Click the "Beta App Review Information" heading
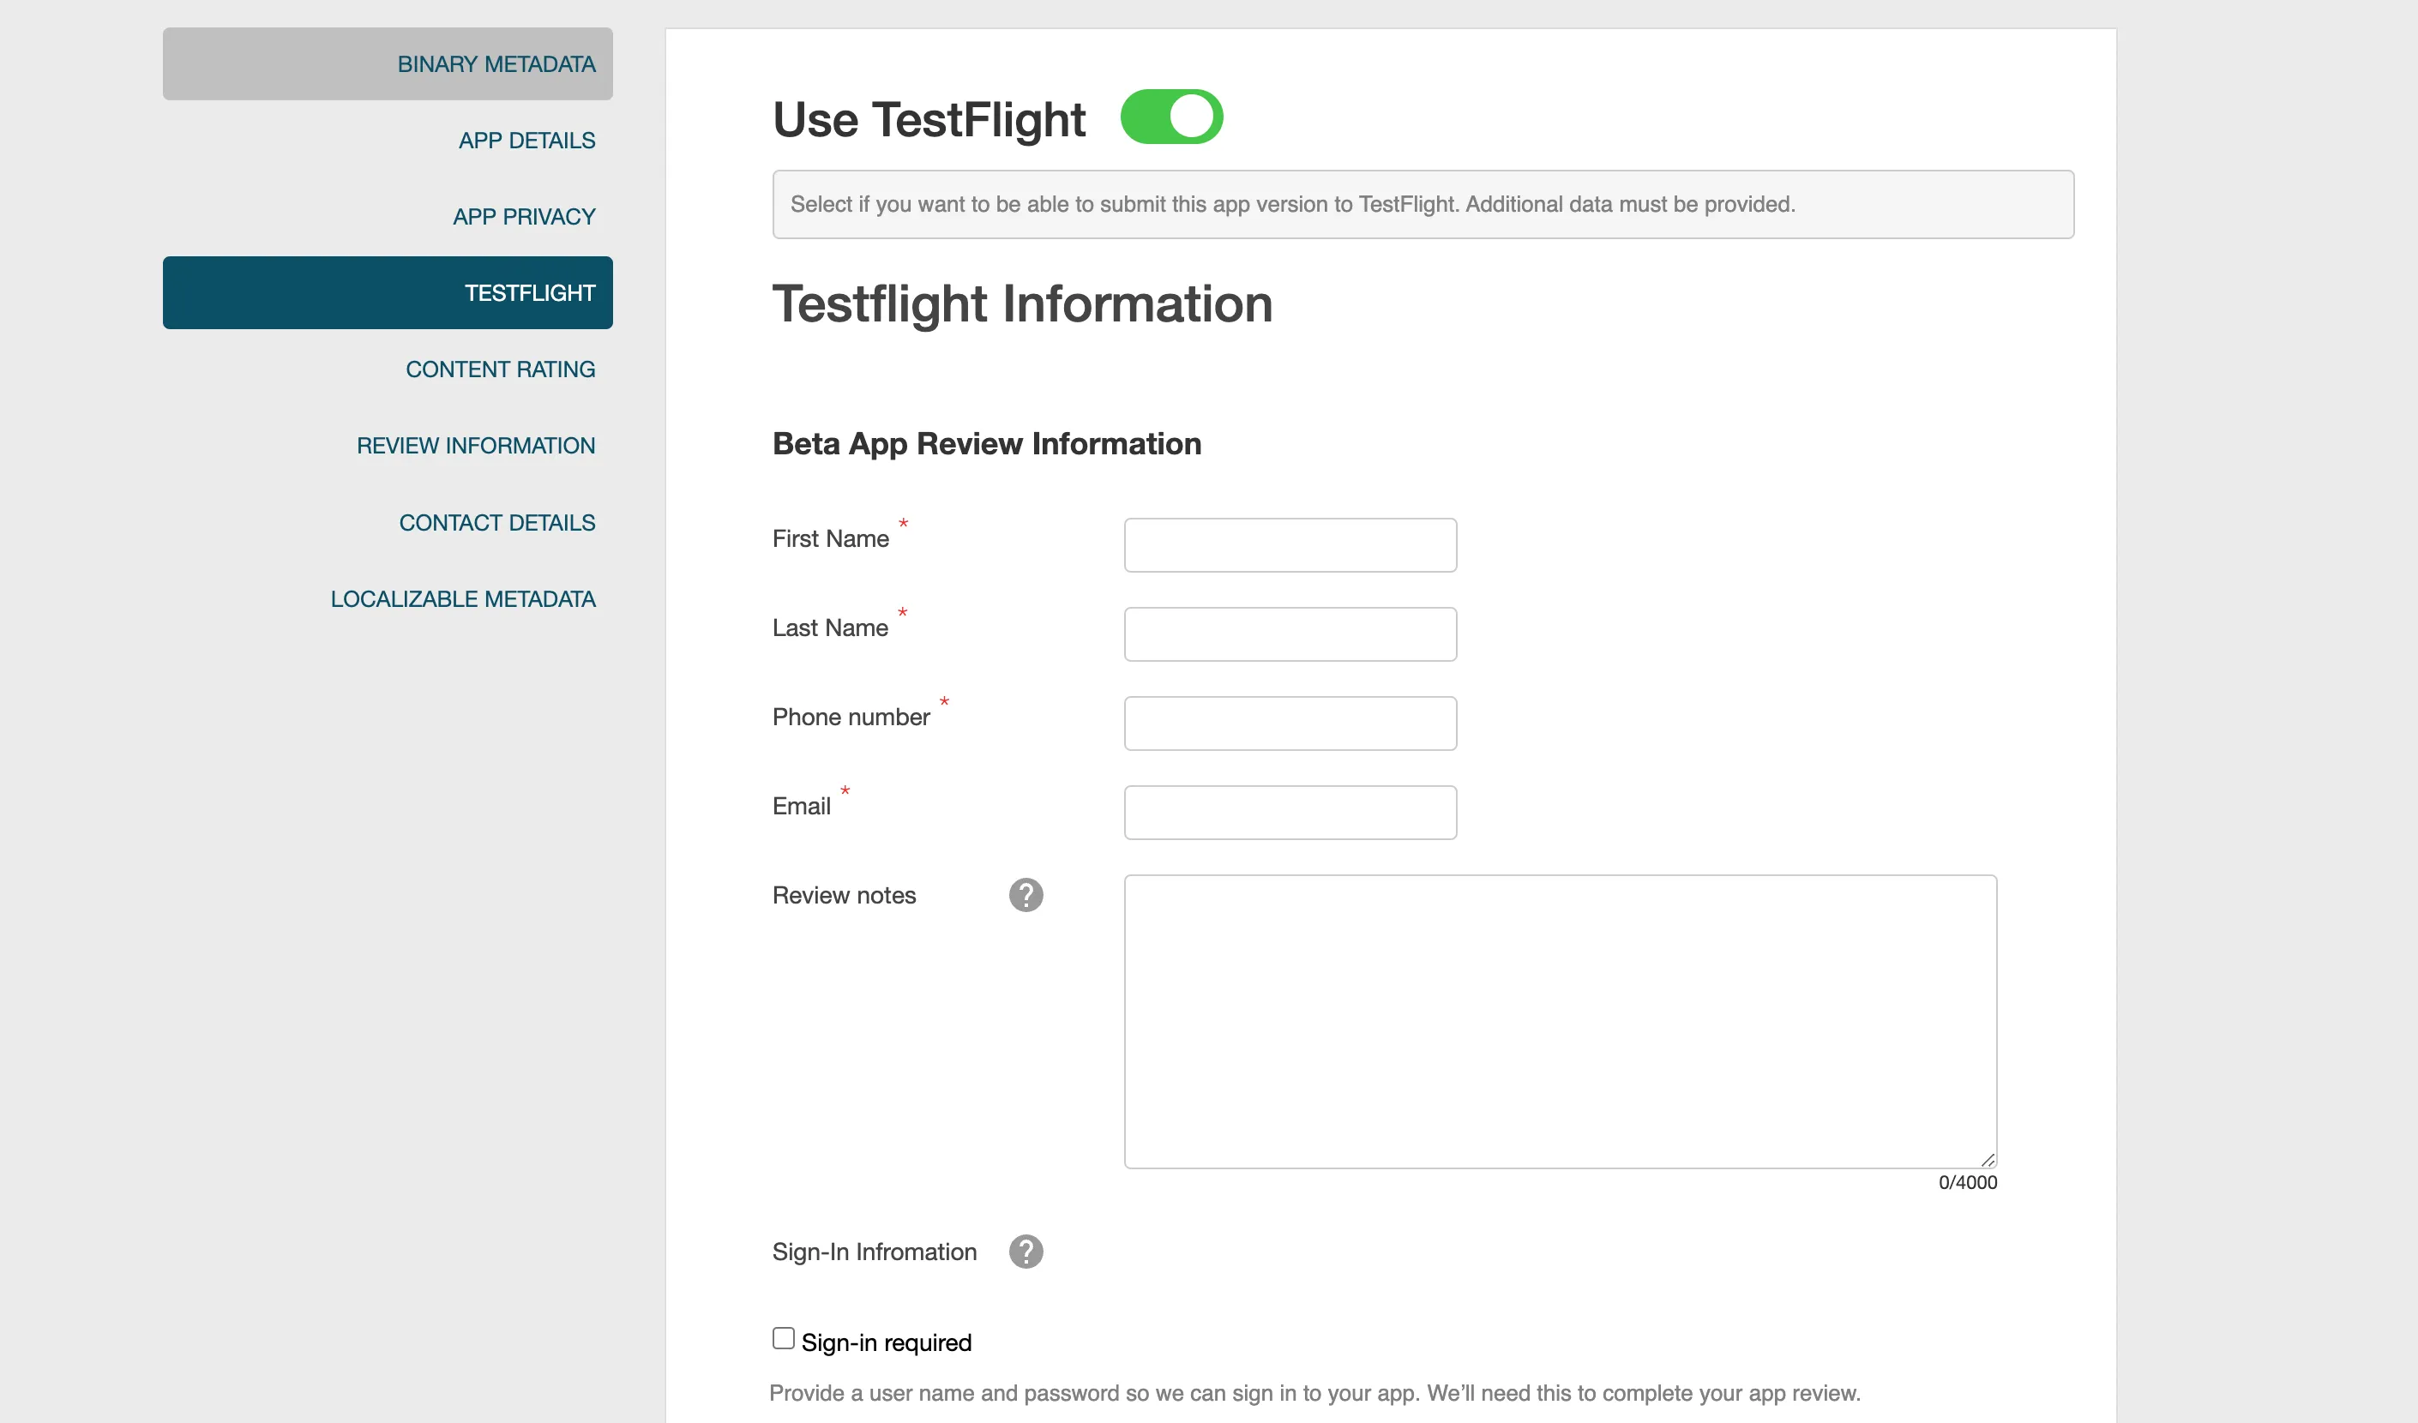Screen dimensions: 2418x1423 point(986,444)
